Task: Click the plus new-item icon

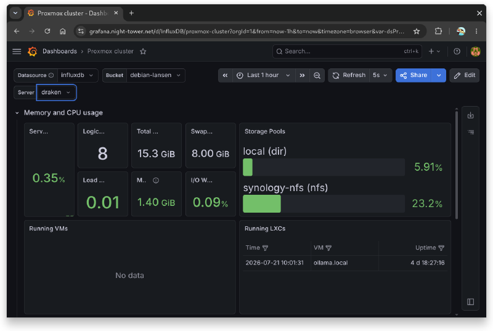Action: (x=431, y=51)
